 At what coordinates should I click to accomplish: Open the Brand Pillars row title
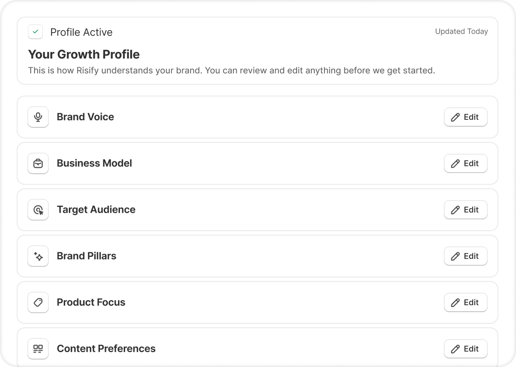(86, 256)
